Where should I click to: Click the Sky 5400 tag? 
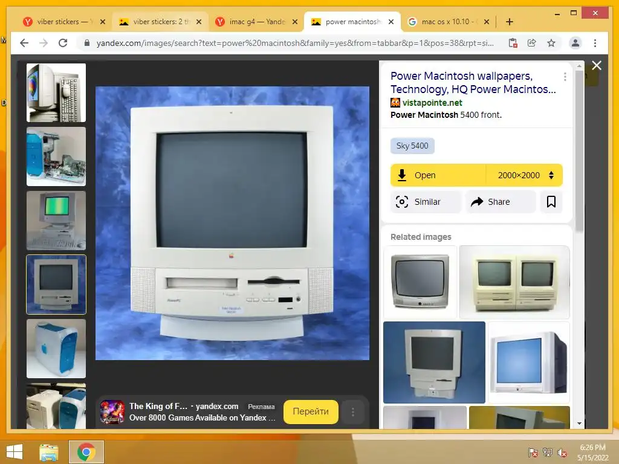(x=412, y=146)
